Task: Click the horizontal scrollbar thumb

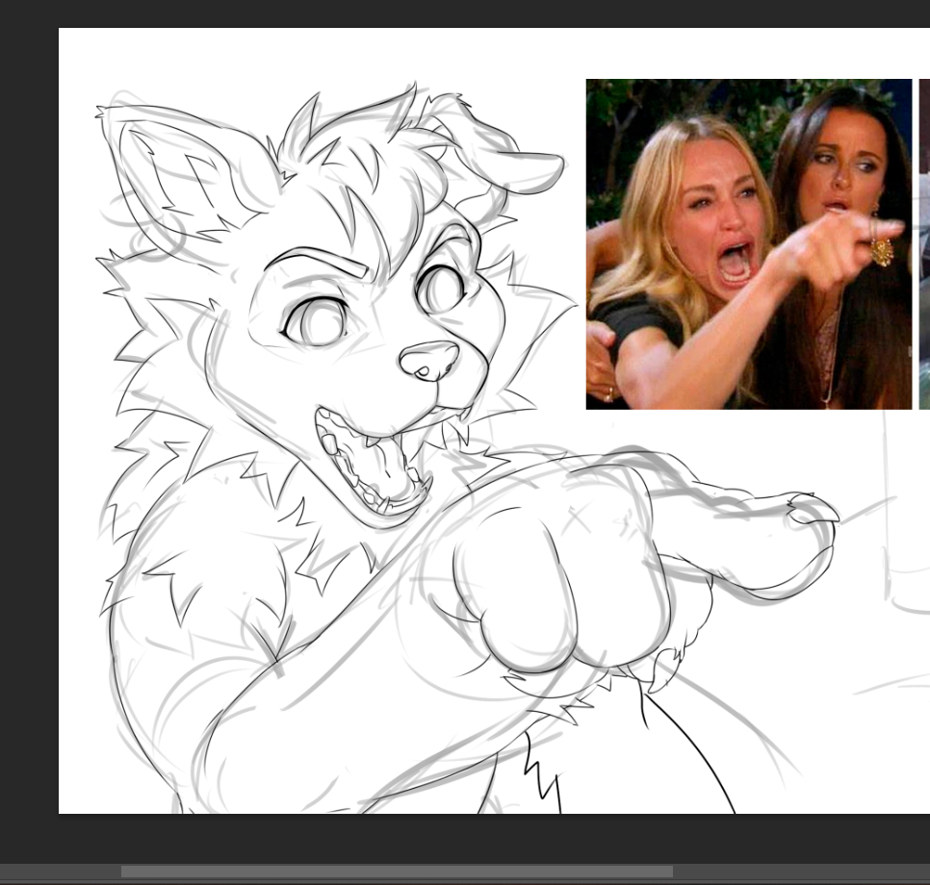Action: pos(397,872)
